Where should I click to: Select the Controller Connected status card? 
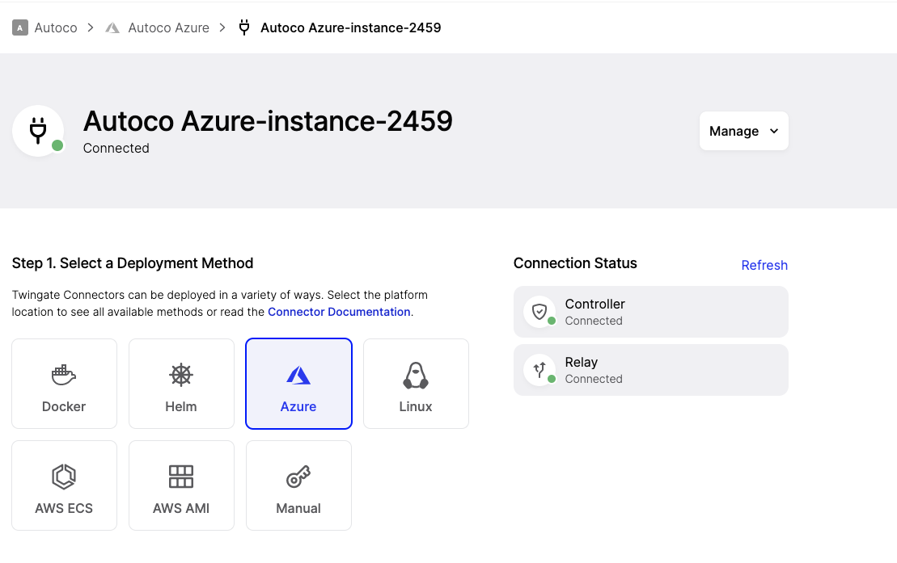[650, 312]
